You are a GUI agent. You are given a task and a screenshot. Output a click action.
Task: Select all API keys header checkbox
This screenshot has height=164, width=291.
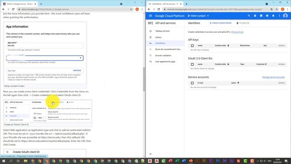pyautogui.click(x=192, y=46)
